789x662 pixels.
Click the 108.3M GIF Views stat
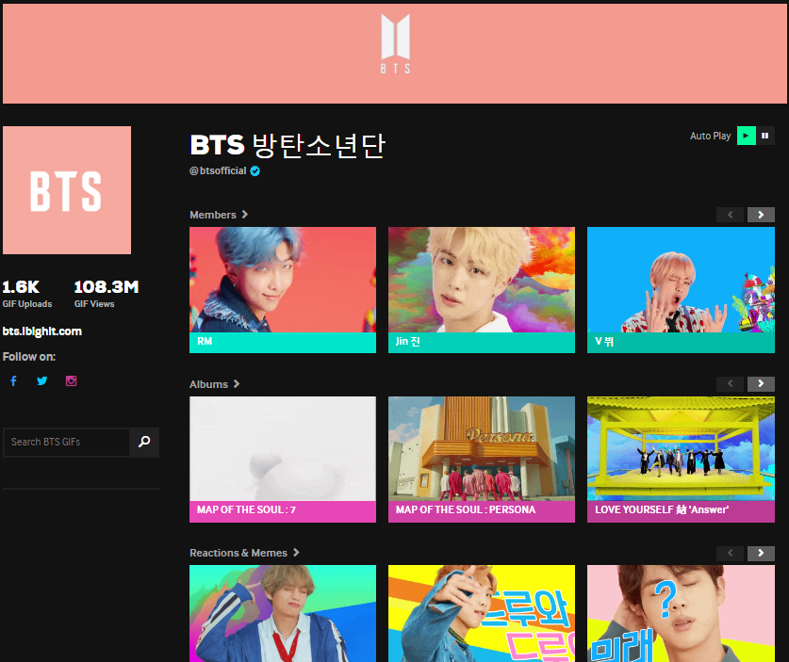pos(107,294)
